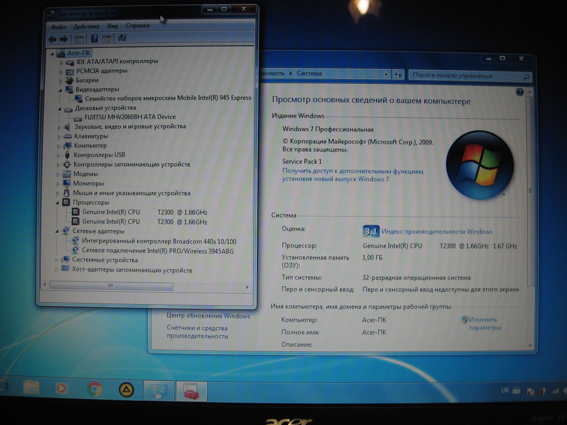Switch to the red toolbox Device Manager taskbar button
The image size is (567, 425).
[191, 391]
